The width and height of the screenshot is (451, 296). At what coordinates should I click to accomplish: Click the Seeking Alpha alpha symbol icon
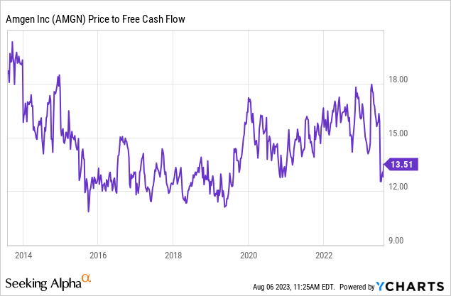coord(86,278)
